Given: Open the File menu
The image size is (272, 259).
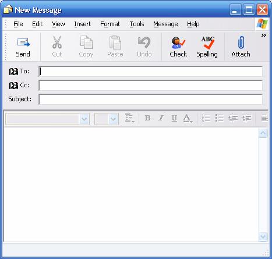Looking at the screenshot, I should click(x=18, y=24).
